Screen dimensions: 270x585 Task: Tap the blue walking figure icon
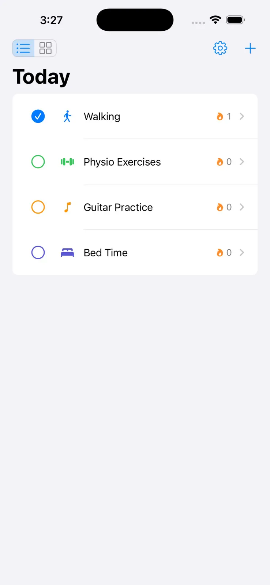(67, 116)
